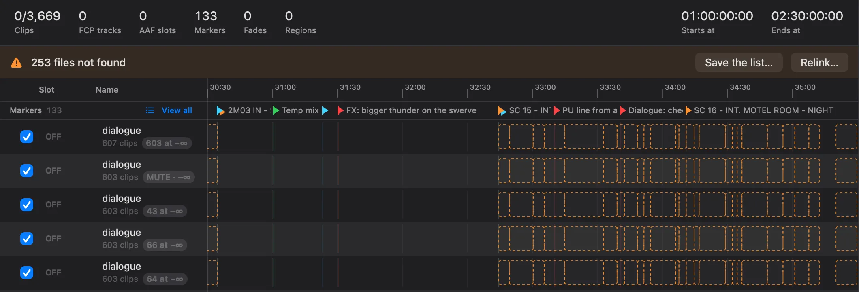
Task: Click the 0 AAF slots counter
Action: coord(158,22)
